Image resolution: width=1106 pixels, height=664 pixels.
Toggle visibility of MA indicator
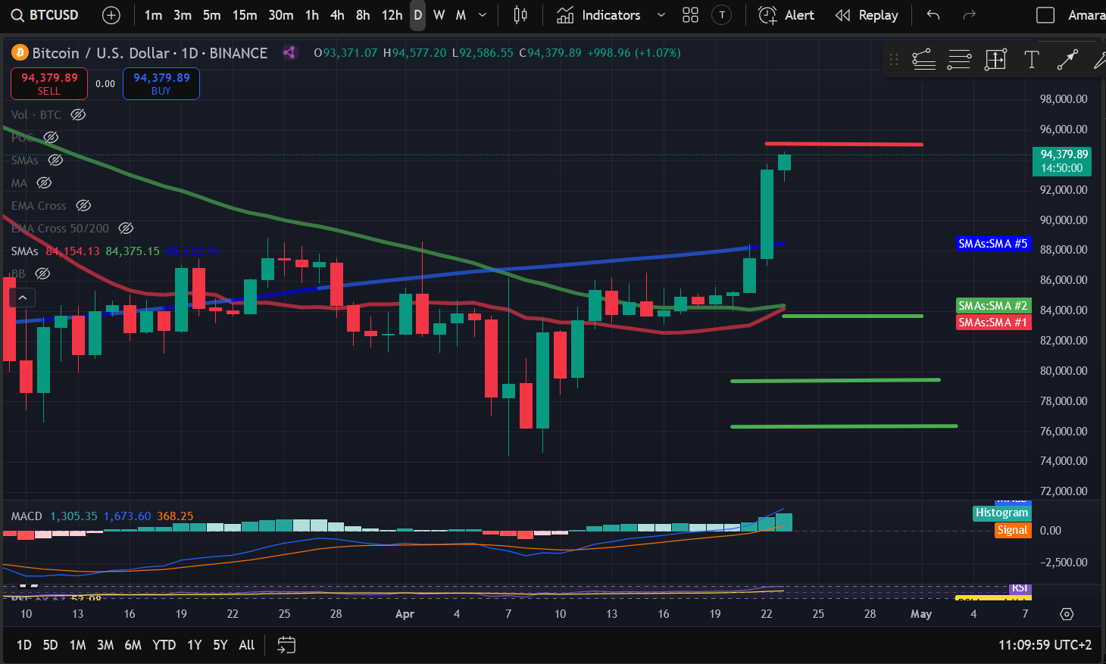(x=44, y=183)
